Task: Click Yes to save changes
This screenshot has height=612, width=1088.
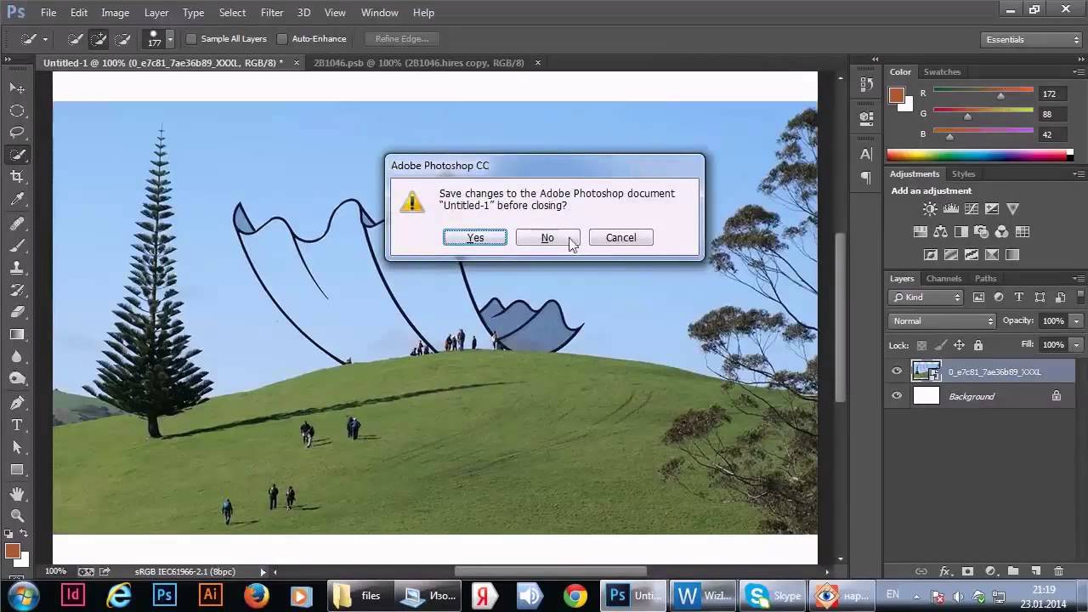Action: (x=475, y=238)
